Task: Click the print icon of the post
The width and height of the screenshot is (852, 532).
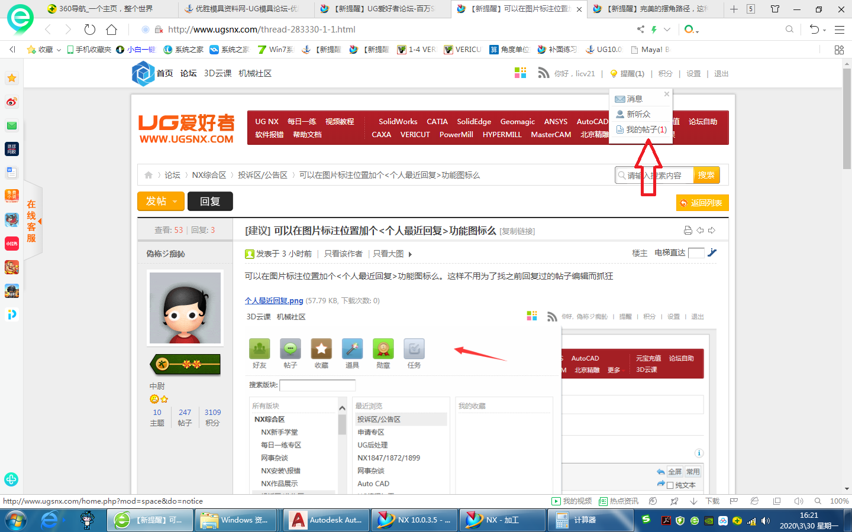Action: point(688,231)
